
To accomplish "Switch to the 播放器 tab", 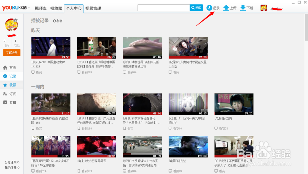I will pyautogui.click(x=56, y=8).
